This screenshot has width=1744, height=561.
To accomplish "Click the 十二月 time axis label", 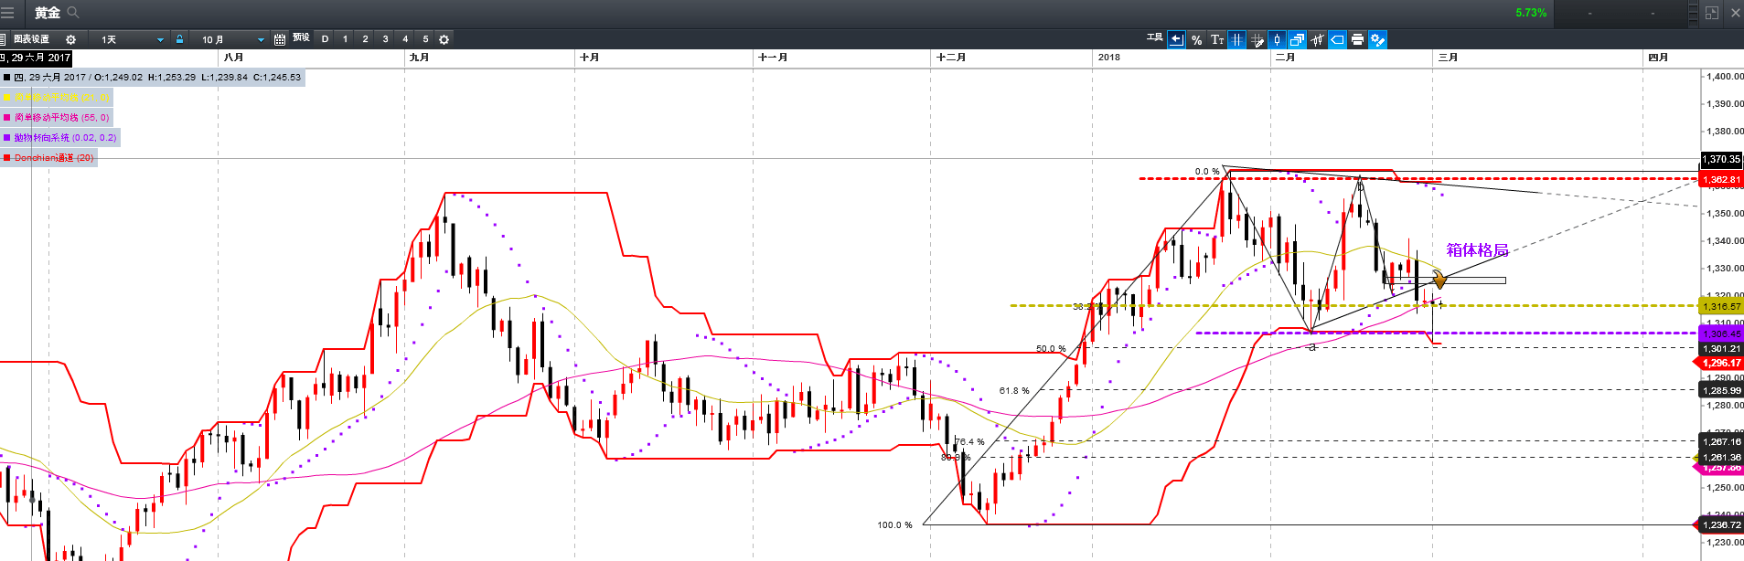I will click(951, 58).
